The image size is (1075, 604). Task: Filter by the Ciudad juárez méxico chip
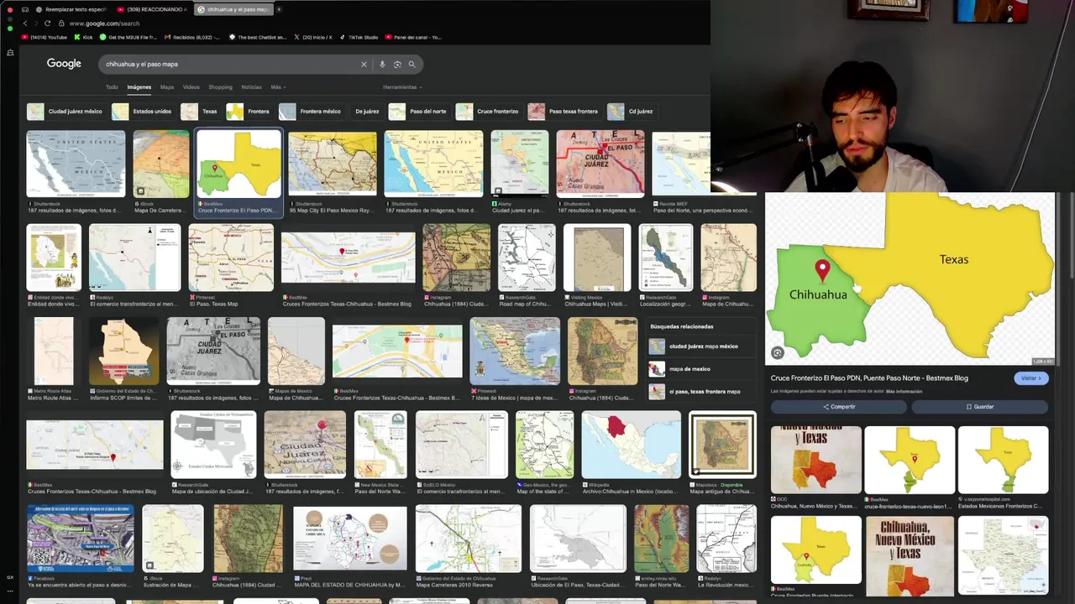66,112
